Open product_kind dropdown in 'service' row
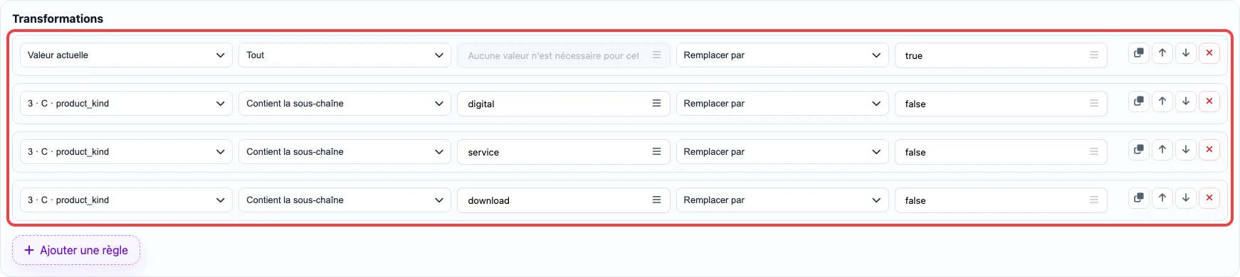This screenshot has height=277, width=1240. click(126, 152)
